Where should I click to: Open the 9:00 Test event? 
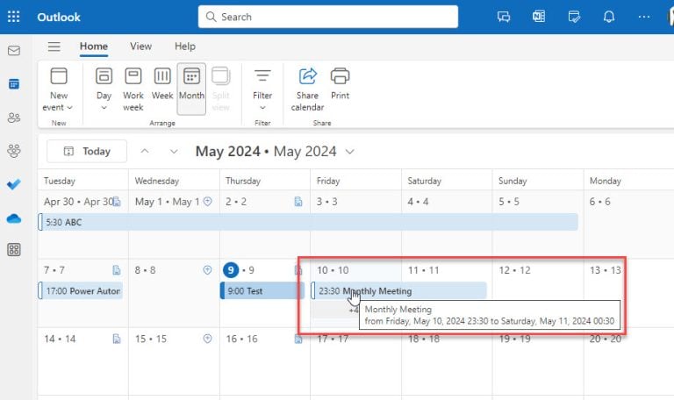click(x=262, y=291)
